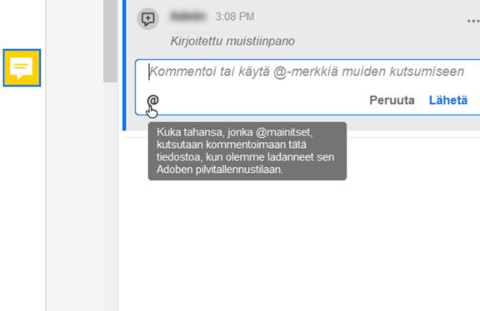
Task: Open the three-dot options menu of comment
Action: point(473,21)
